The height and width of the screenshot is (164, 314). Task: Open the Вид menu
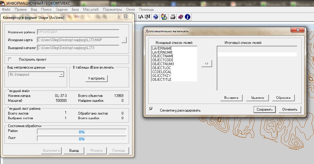(x=34, y=9)
